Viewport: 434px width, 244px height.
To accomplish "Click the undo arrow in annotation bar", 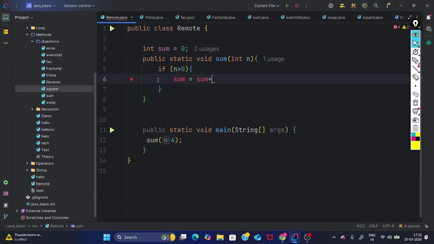I will pyautogui.click(x=415, y=94).
